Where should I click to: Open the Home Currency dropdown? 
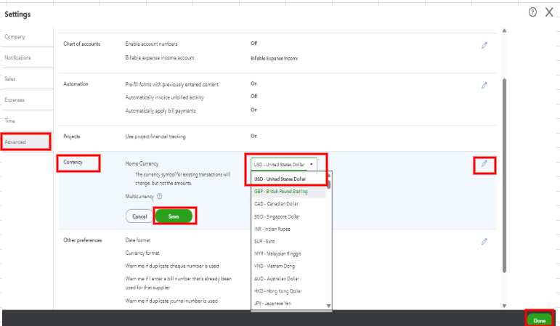coord(285,164)
